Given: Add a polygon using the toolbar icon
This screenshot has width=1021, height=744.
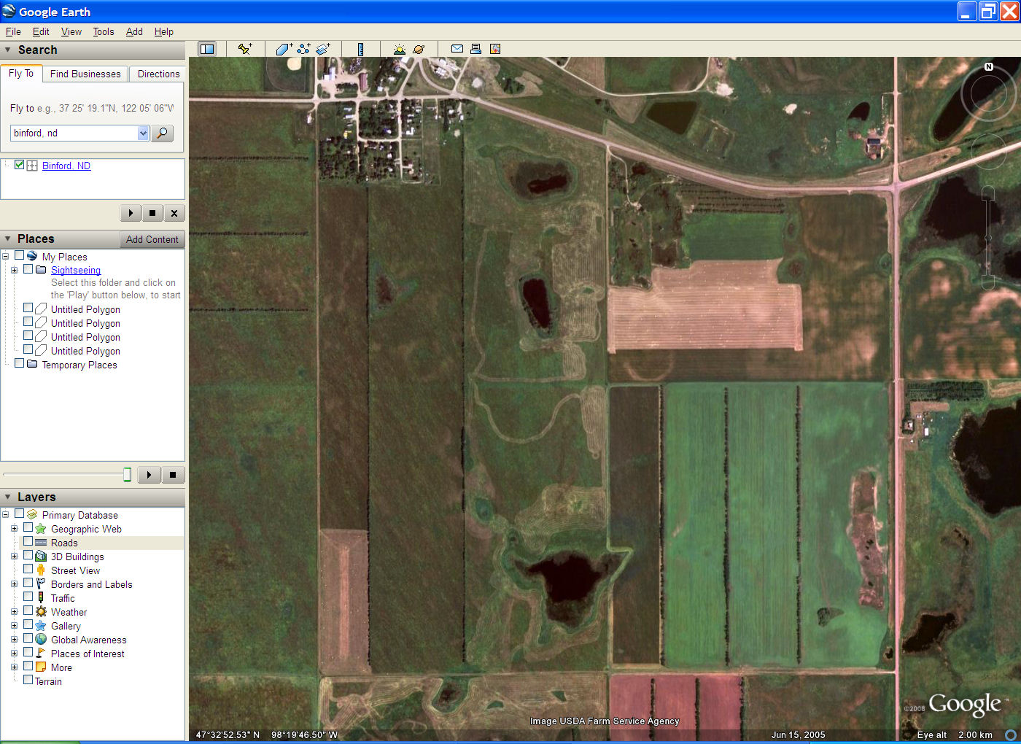Looking at the screenshot, I should coord(284,49).
